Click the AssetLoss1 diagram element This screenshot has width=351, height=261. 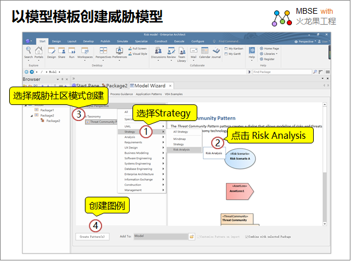click(240, 192)
